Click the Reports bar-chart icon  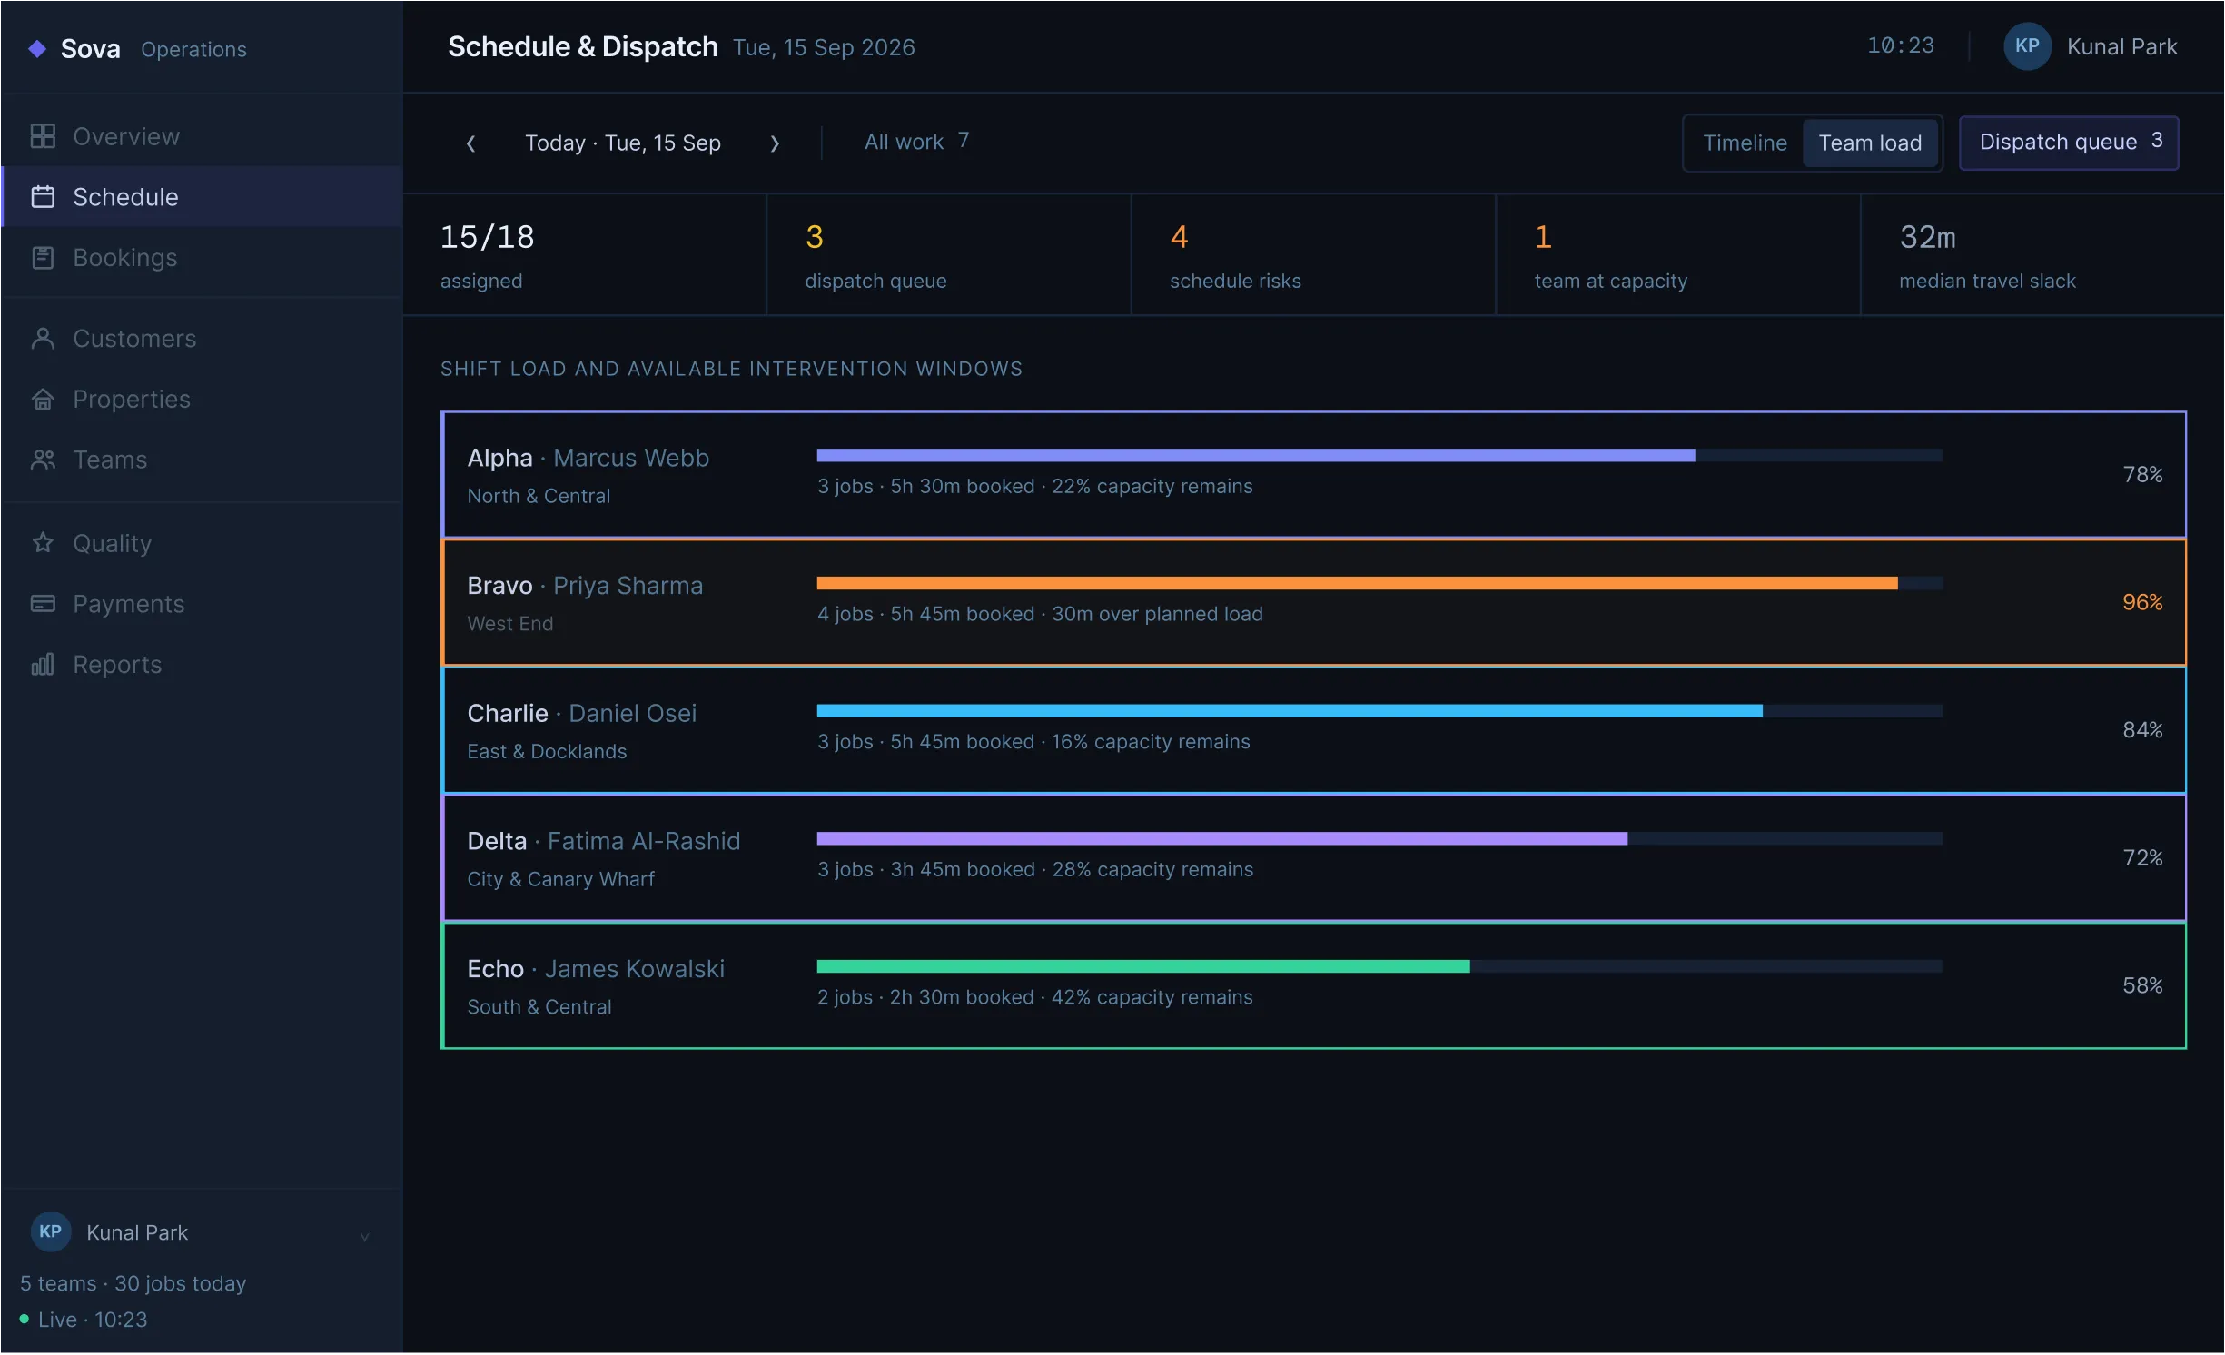[x=43, y=665]
